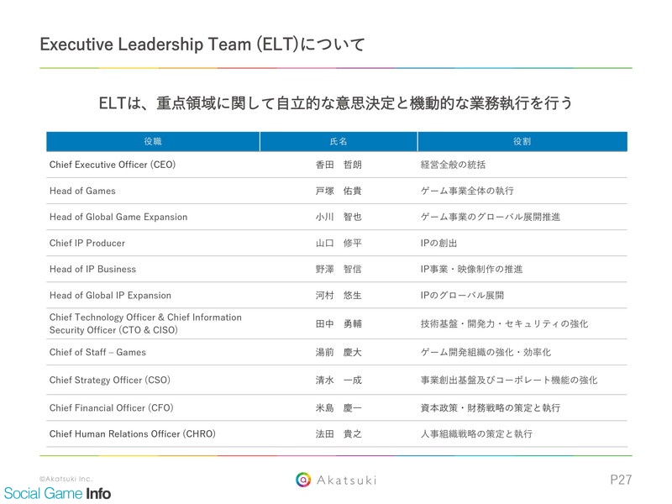The height and width of the screenshot is (504, 672).
Task: Select the role text '経営全般の統括'
Action: pyautogui.click(x=453, y=165)
